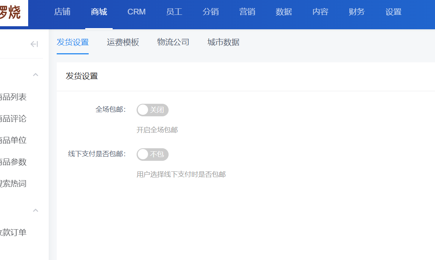Click the store logo in top-left
This screenshot has height=260, width=435.
pyautogui.click(x=11, y=12)
